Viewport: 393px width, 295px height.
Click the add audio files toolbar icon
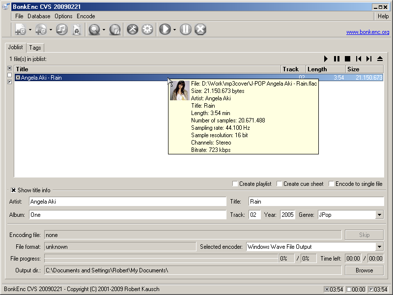tap(21, 29)
